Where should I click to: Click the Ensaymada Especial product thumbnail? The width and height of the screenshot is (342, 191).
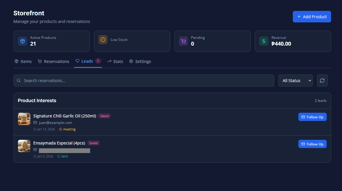click(x=24, y=146)
